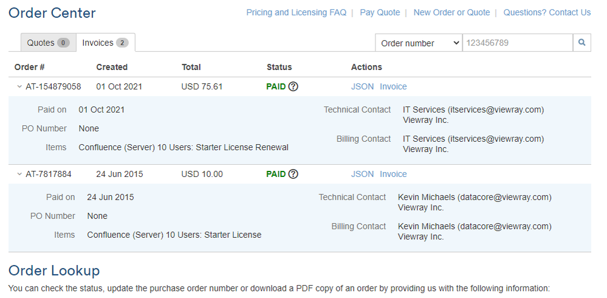Open New Order or Quote link
The height and width of the screenshot is (298, 607).
point(451,12)
